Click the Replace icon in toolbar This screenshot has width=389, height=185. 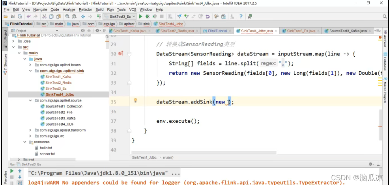[74, 17]
